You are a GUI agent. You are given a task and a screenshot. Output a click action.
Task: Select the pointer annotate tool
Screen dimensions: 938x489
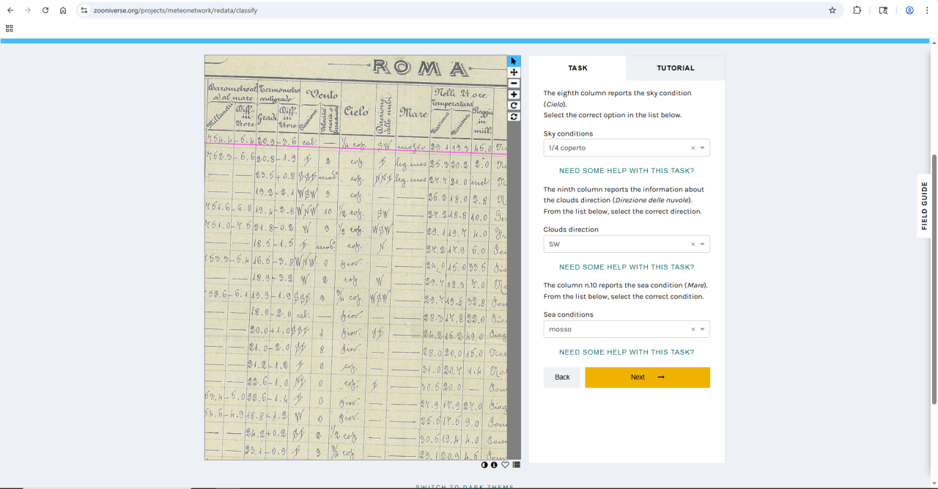tap(514, 61)
